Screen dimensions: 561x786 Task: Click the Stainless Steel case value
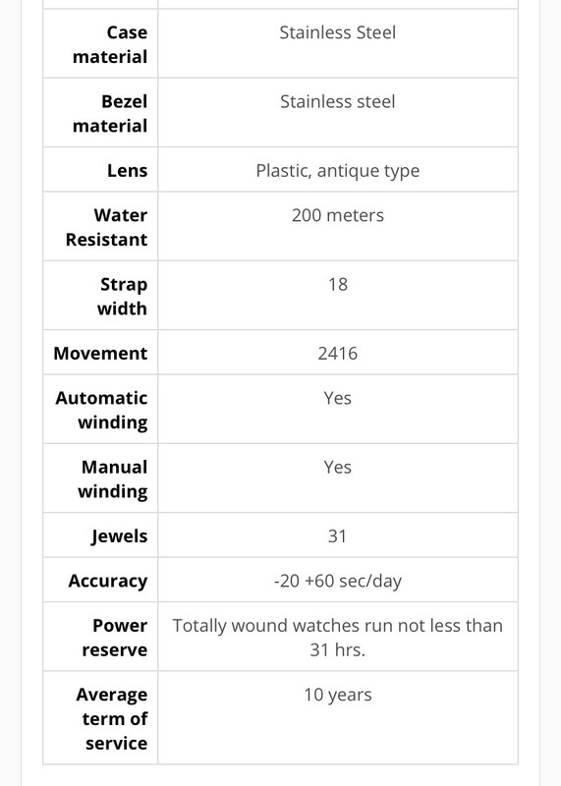pos(337,32)
